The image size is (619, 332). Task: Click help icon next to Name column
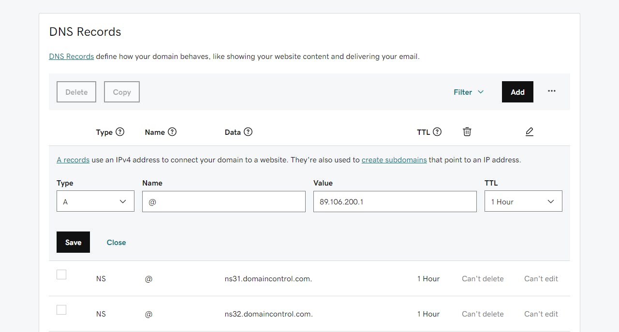(172, 132)
